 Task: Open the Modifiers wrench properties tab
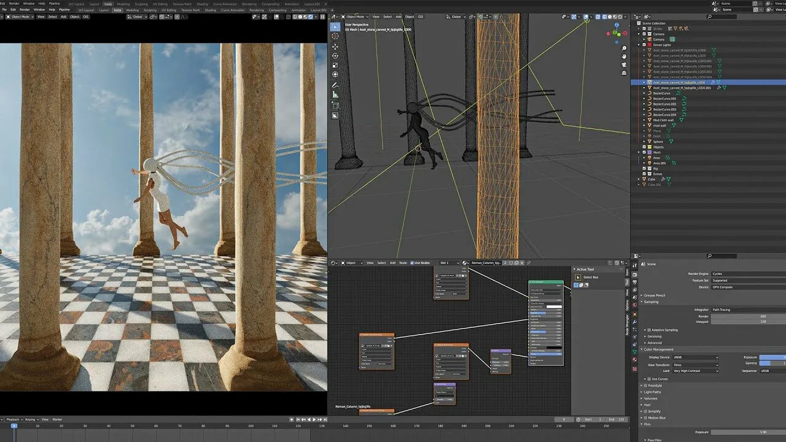pyautogui.click(x=634, y=322)
